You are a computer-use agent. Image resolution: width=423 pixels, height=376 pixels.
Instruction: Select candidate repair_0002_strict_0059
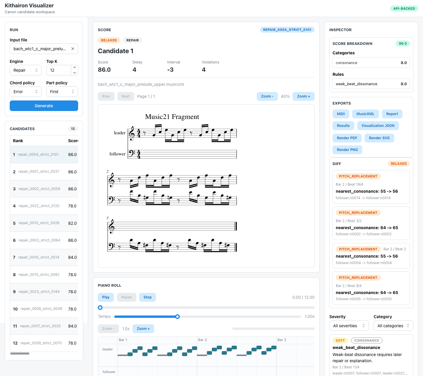[x=44, y=189]
